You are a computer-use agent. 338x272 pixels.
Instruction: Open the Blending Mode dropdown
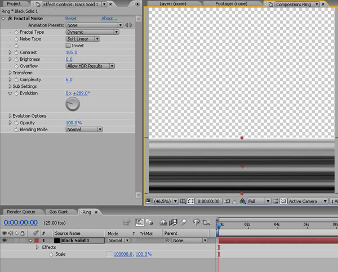[x=84, y=130]
